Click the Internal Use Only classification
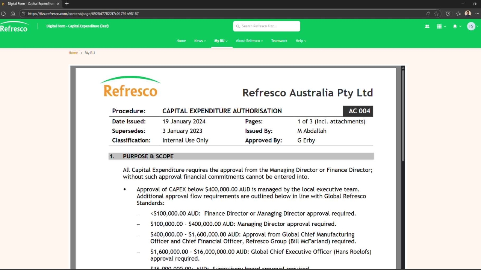The width and height of the screenshot is (481, 270). 185,140
